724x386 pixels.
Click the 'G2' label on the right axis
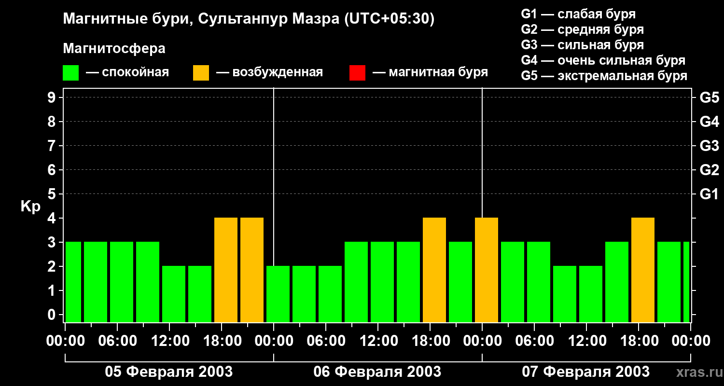point(709,170)
